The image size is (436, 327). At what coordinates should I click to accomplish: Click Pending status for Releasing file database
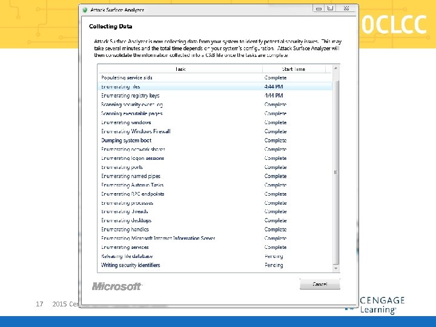[274, 256]
